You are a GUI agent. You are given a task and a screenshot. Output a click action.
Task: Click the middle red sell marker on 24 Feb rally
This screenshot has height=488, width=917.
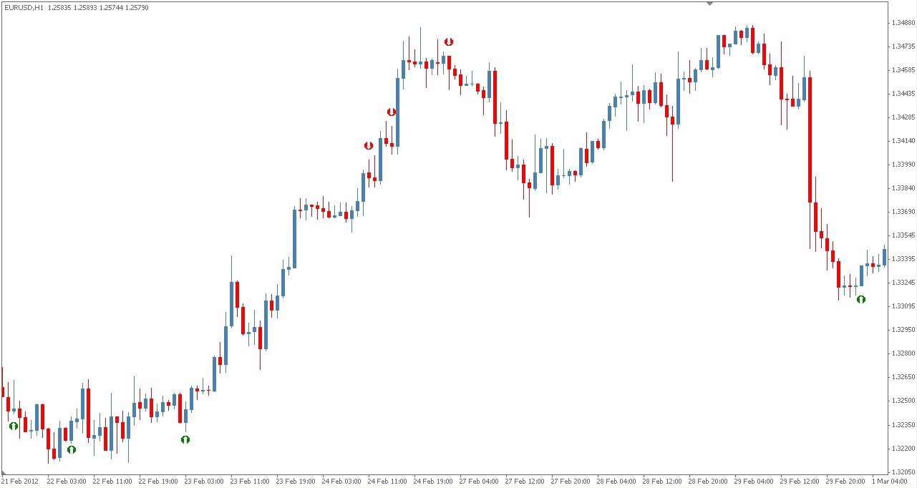(x=391, y=111)
